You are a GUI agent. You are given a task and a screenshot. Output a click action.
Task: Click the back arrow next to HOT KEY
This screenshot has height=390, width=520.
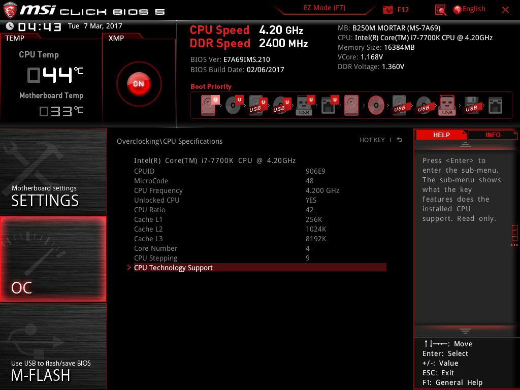400,140
